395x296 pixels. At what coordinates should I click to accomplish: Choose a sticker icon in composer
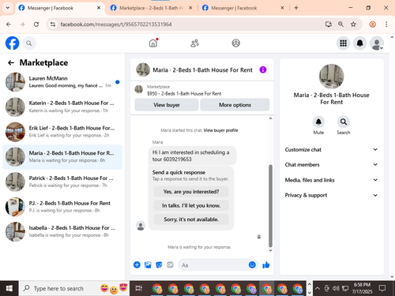coord(159,264)
